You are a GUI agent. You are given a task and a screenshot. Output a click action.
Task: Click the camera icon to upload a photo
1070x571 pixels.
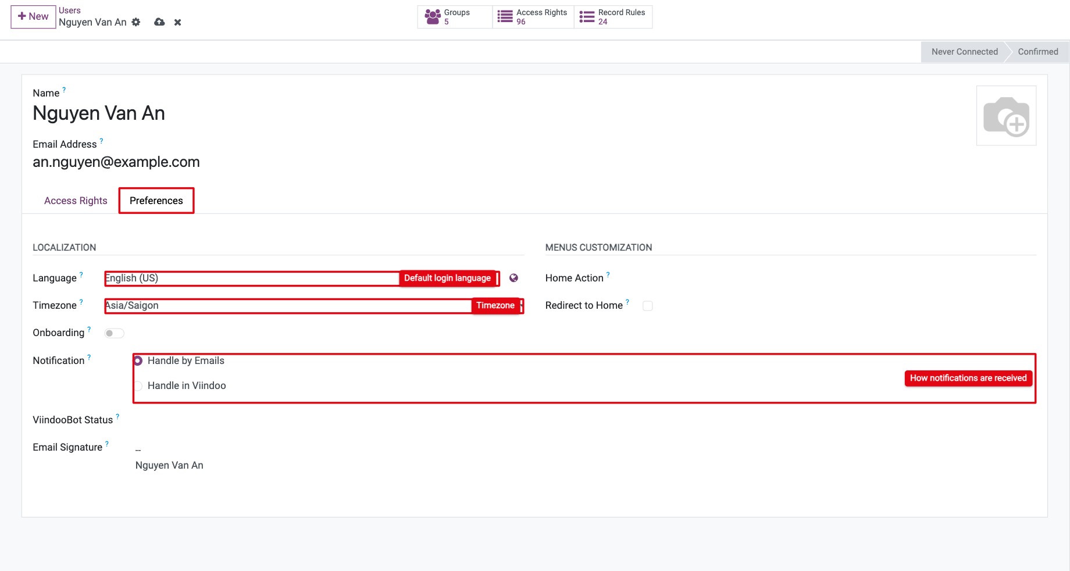[x=1006, y=116]
